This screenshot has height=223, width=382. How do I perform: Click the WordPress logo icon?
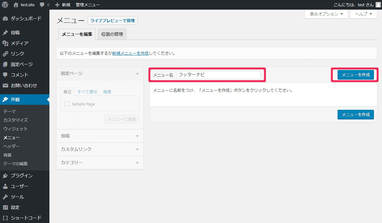(x=5, y=5)
